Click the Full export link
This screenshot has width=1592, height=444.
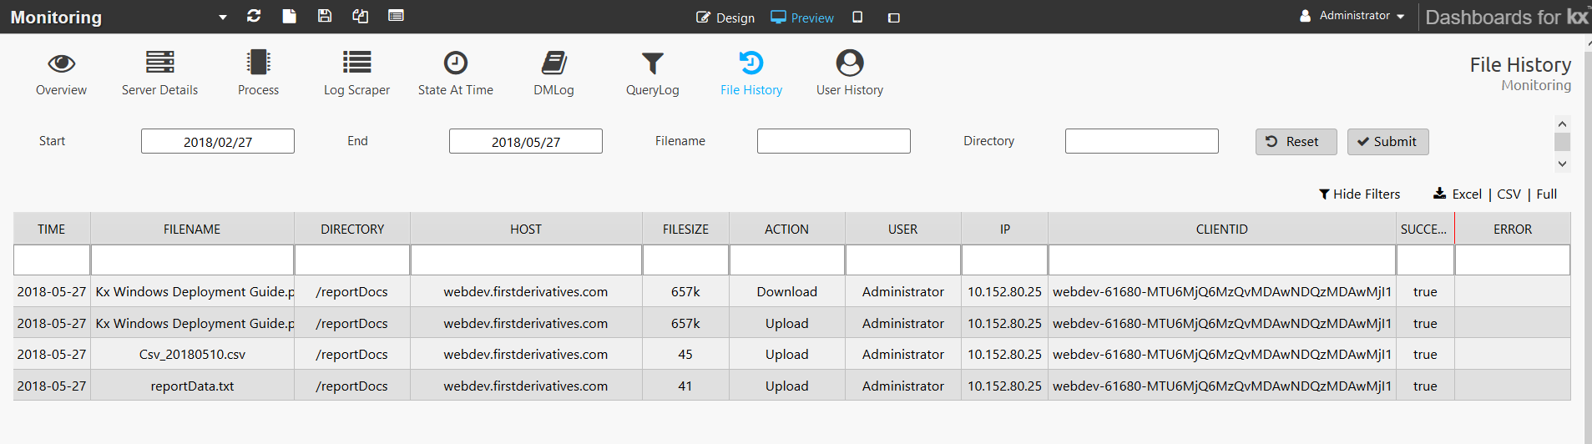pos(1546,194)
